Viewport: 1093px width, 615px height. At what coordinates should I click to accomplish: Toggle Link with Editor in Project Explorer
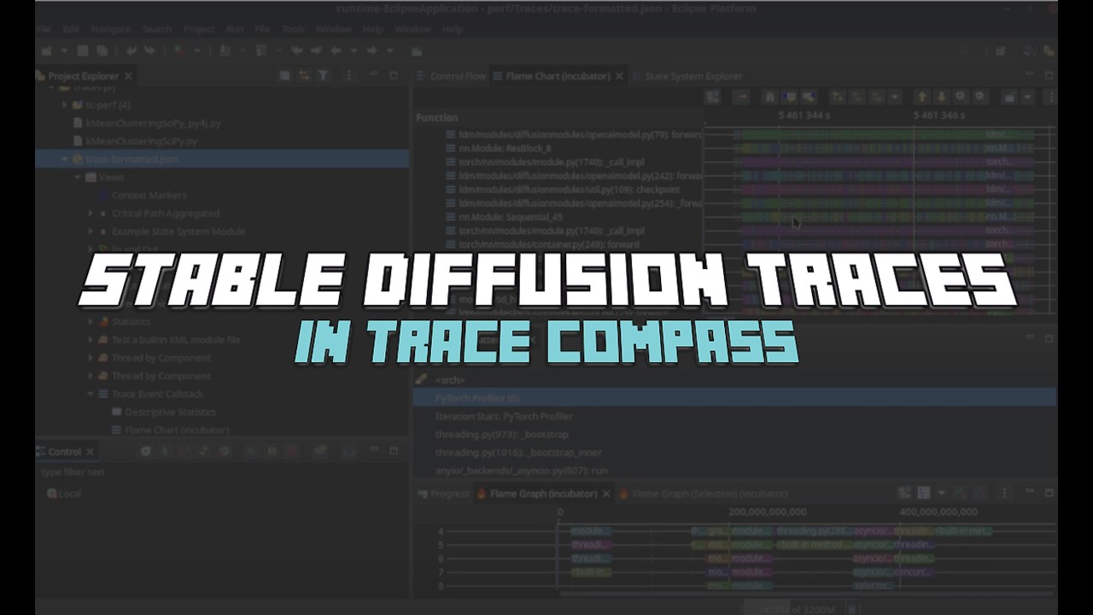click(x=304, y=76)
